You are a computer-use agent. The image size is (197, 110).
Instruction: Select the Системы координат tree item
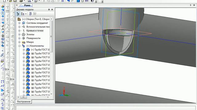[x=37, y=23]
